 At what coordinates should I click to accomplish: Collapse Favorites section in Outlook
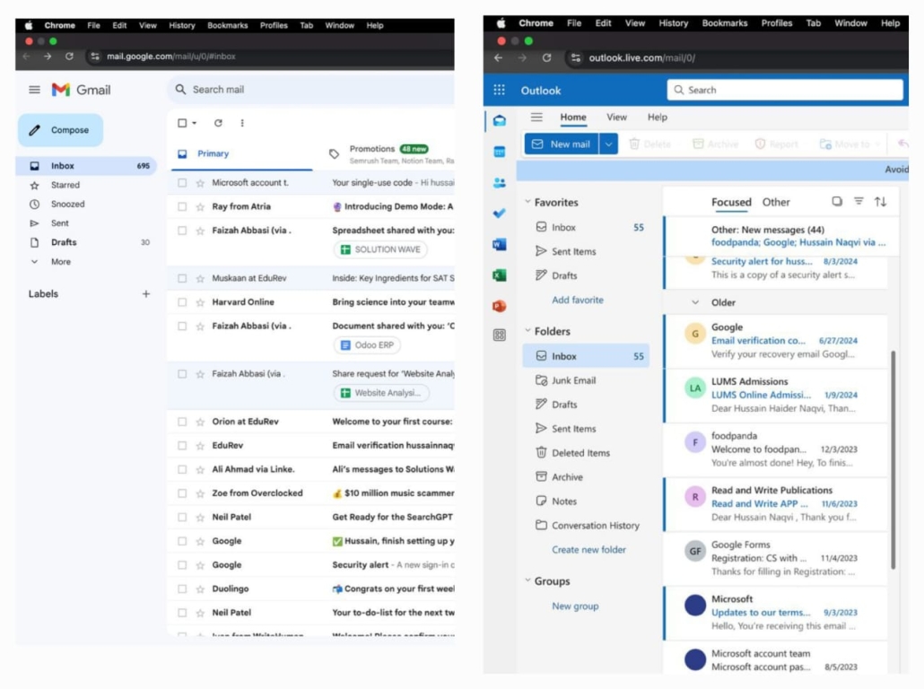point(528,202)
